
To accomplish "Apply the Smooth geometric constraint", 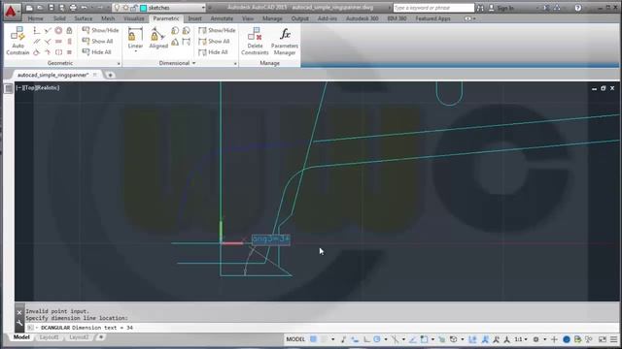I will (x=48, y=51).
